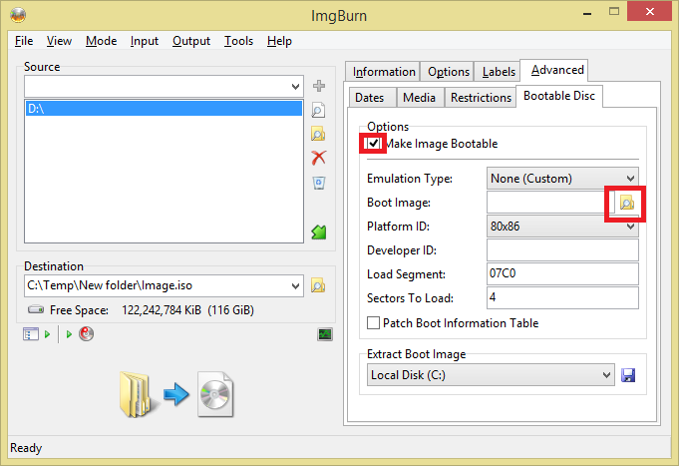680x468 pixels.
Task: Browse for a source folder icon
Action: pos(318,134)
